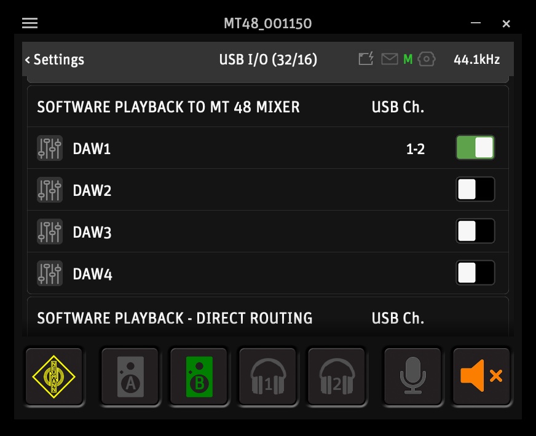Screen dimensions: 536x436
Task: Select monitor speaker A output
Action: pyautogui.click(x=130, y=376)
